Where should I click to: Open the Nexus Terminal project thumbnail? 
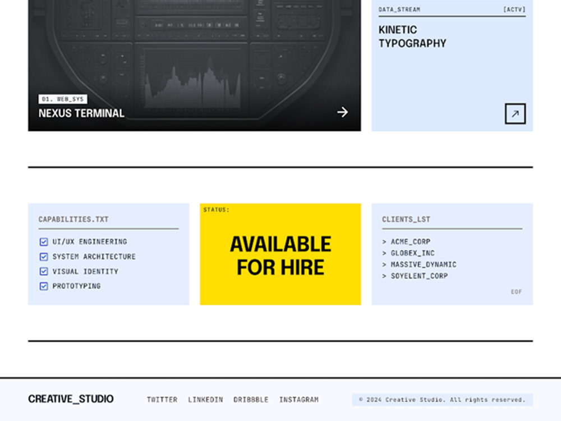(x=194, y=66)
